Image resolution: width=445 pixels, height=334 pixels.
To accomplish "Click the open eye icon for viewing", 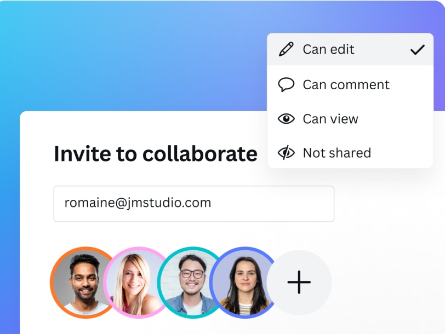I will point(286,119).
